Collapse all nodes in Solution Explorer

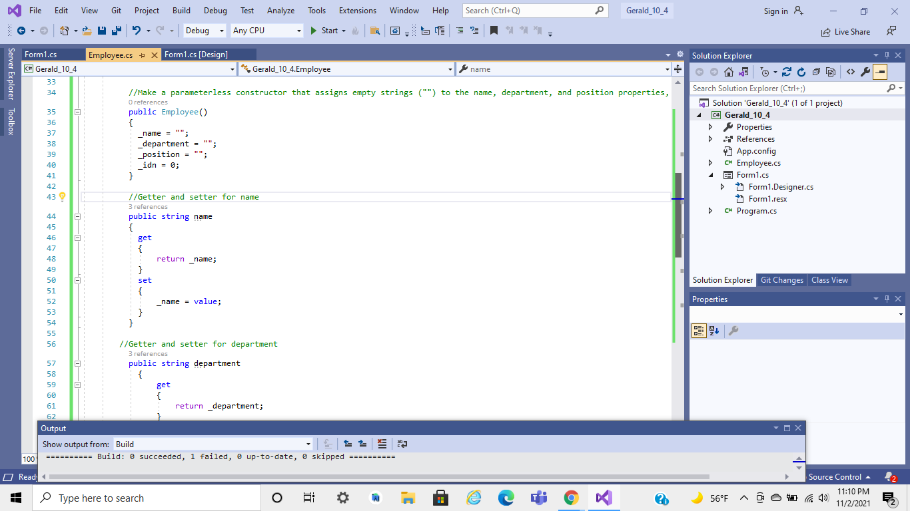(x=817, y=72)
